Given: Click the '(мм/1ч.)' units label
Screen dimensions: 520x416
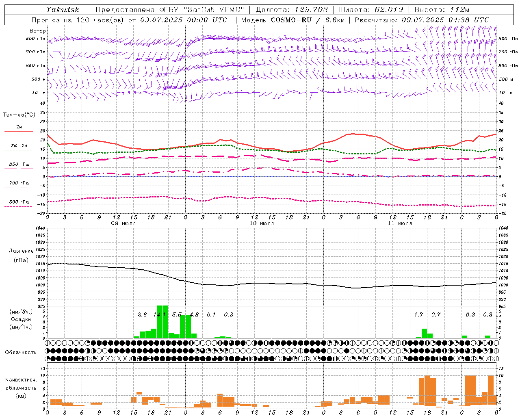Looking at the screenshot, I should 21,327.
